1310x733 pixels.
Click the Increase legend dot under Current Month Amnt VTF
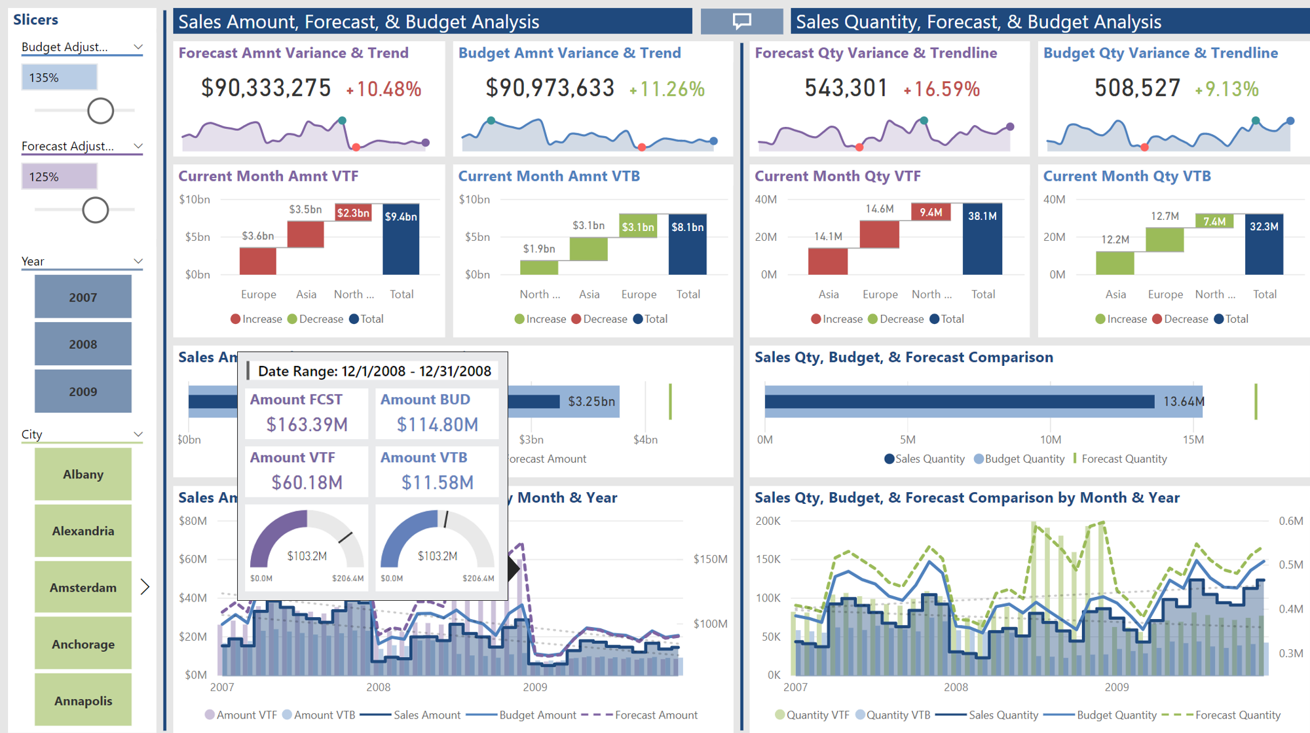pyautogui.click(x=234, y=319)
